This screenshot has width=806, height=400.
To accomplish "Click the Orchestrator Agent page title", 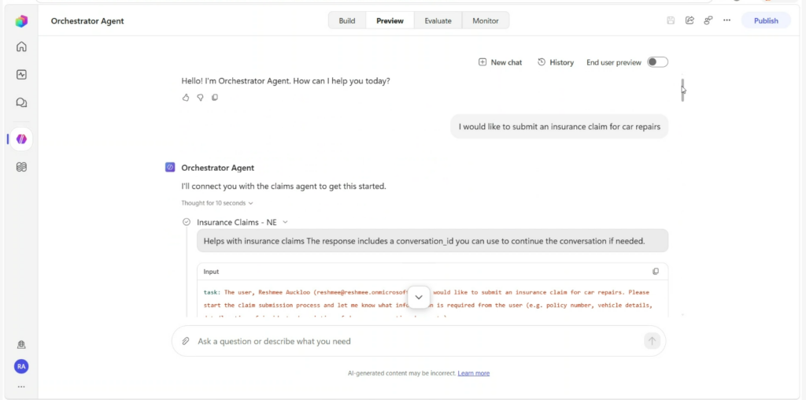I will coord(87,21).
